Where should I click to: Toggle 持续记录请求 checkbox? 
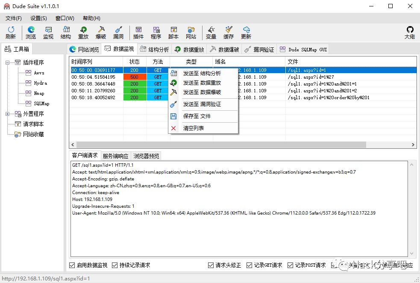(x=115, y=265)
